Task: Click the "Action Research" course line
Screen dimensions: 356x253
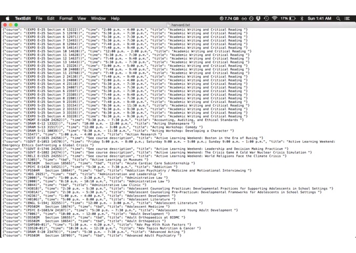Action: click(82, 134)
